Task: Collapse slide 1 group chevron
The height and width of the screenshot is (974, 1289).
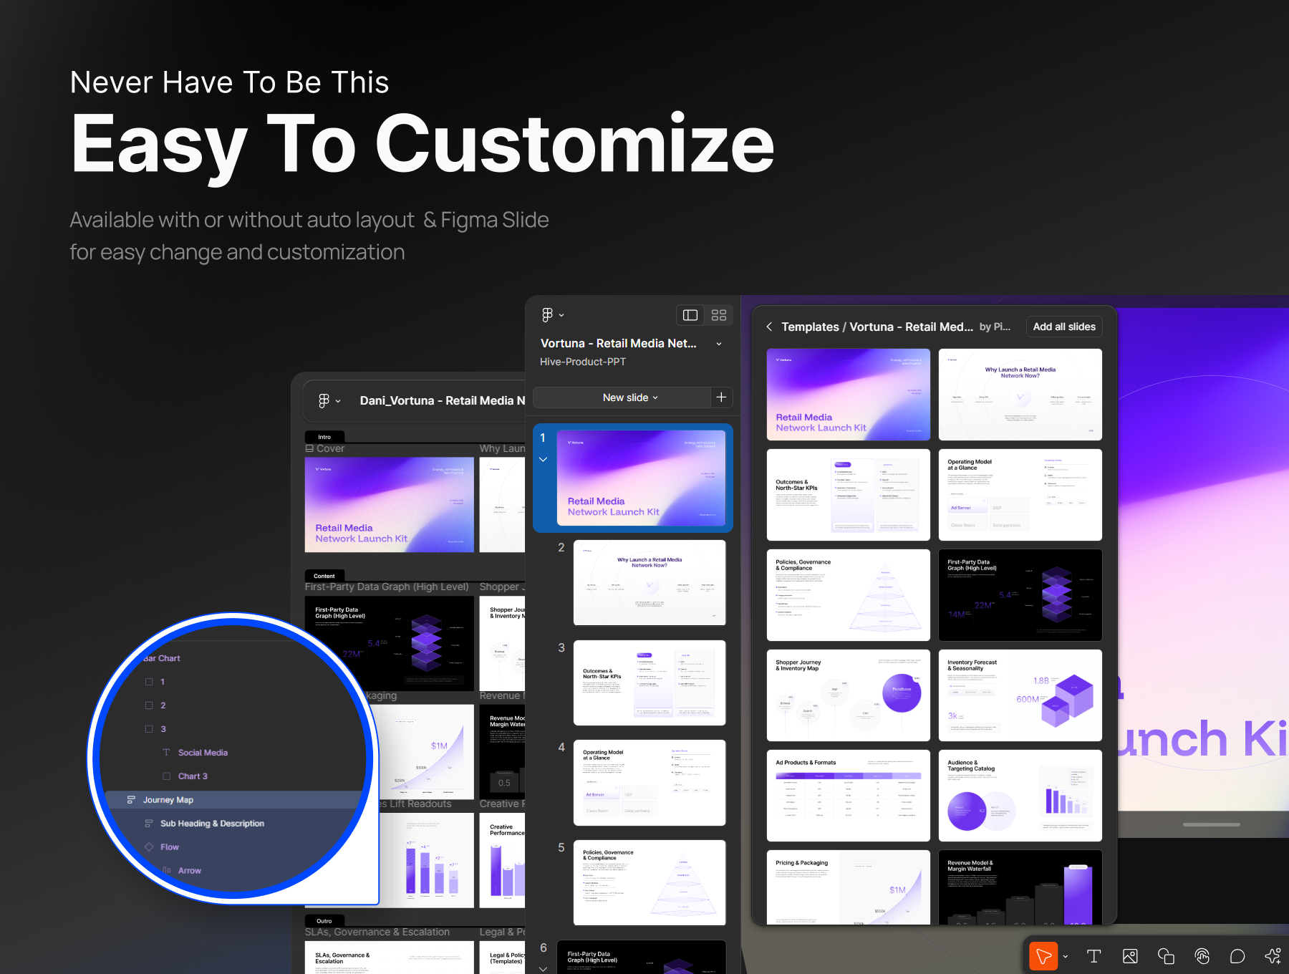Action: click(543, 460)
